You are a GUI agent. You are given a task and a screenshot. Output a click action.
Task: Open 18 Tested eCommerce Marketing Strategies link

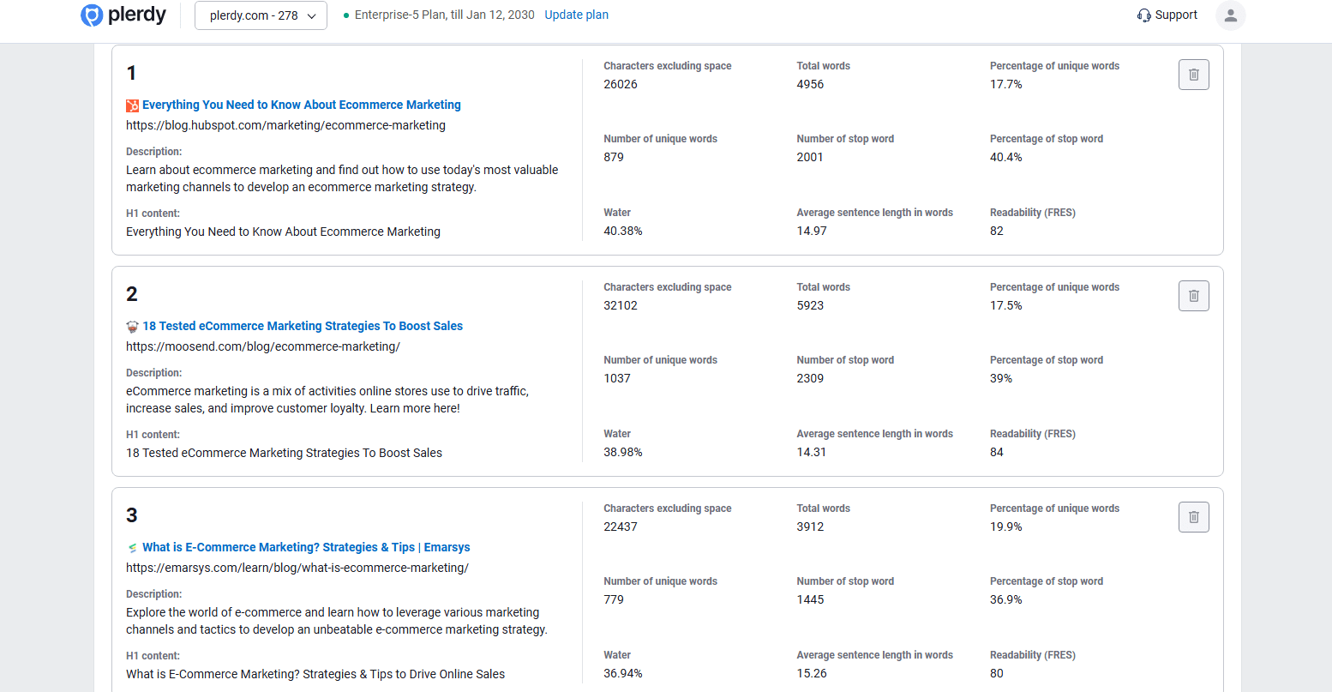click(302, 326)
